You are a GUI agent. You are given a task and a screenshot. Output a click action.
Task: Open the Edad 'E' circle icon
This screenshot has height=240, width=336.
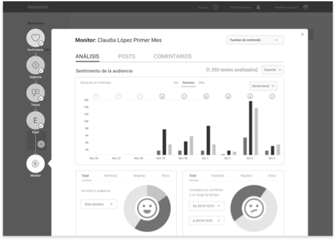(35, 120)
